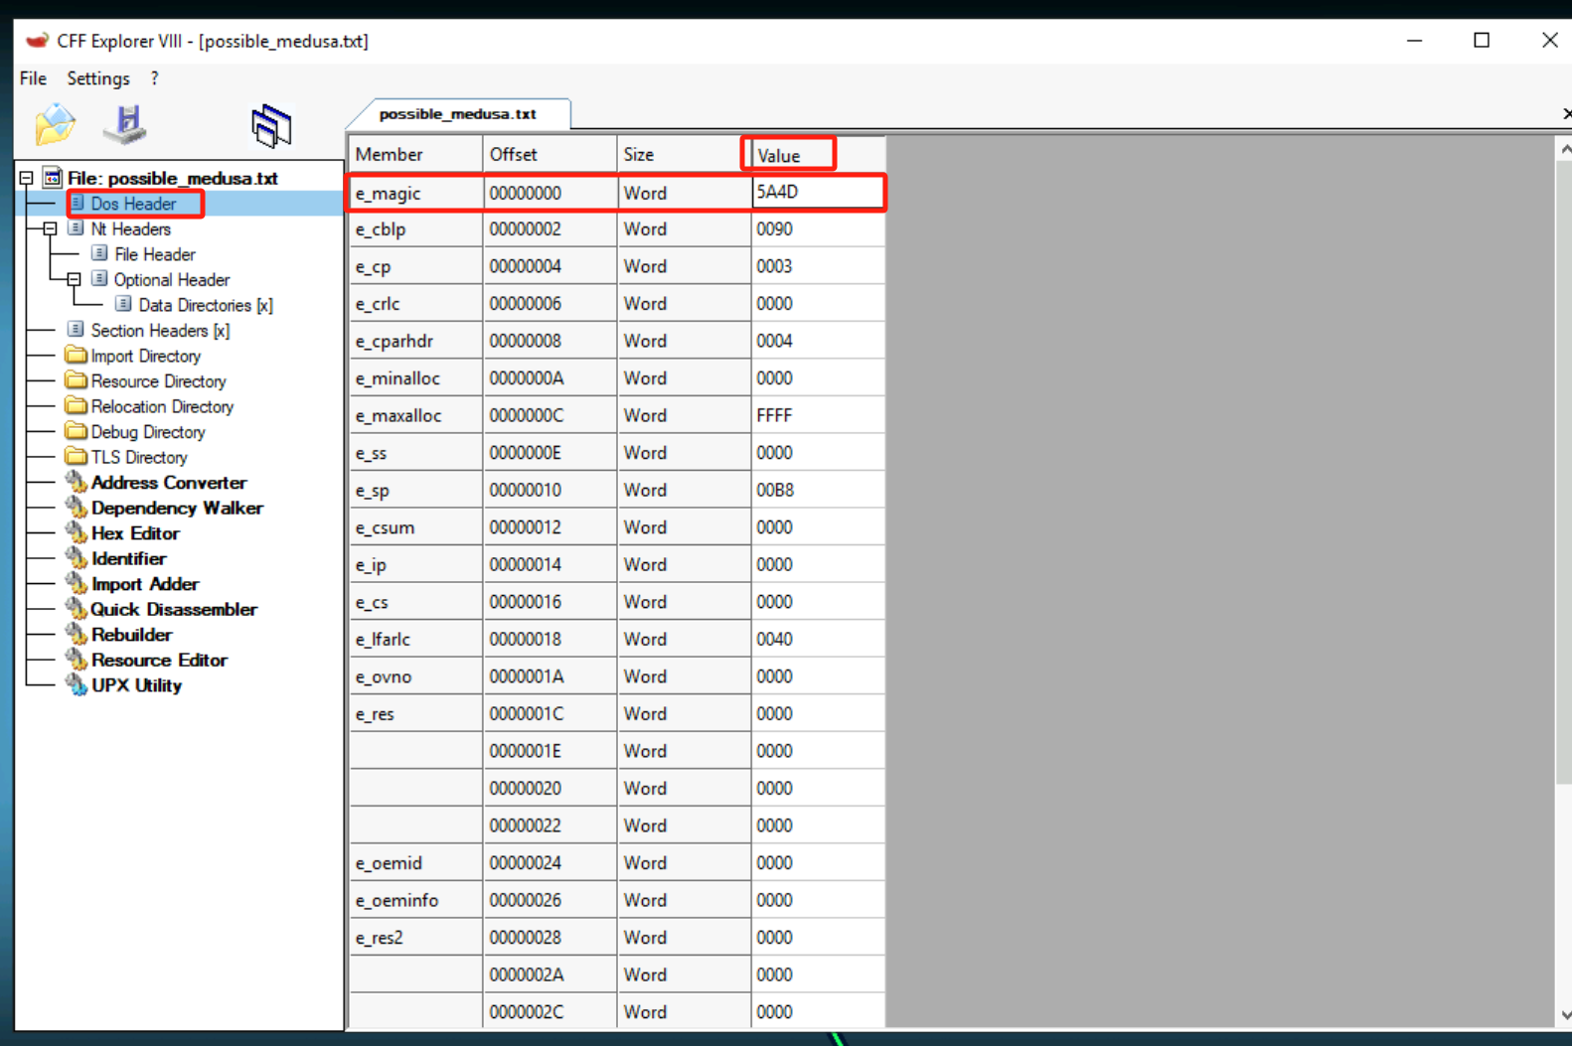Select the e_ovno member cell

(x=415, y=676)
